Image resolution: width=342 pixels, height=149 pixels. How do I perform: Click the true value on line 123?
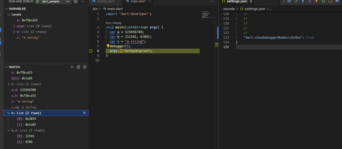[310, 38]
